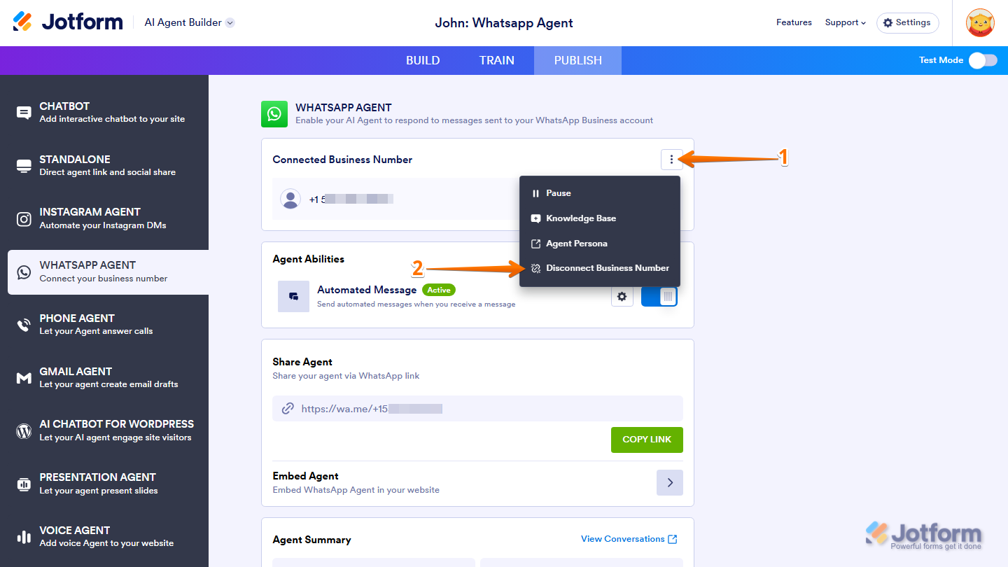The width and height of the screenshot is (1008, 567).
Task: Click the Chatbot sidebar icon
Action: [x=24, y=113]
